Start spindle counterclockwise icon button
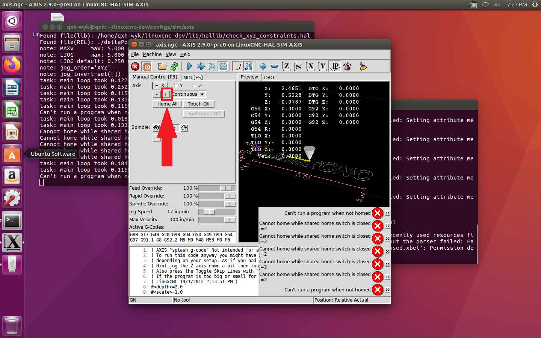The image size is (541, 338). (156, 128)
